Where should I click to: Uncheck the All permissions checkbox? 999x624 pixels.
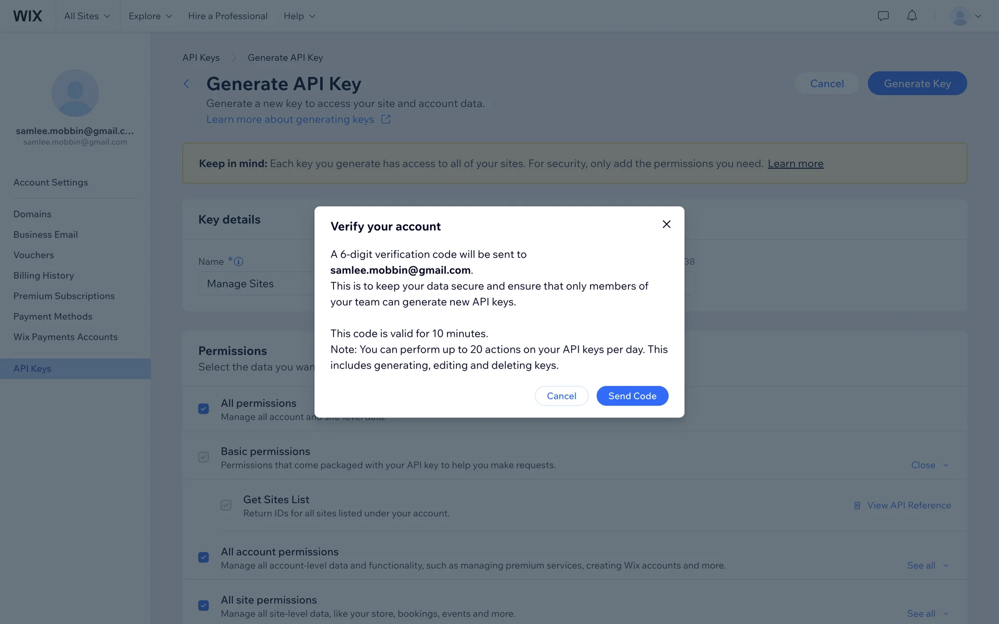tap(203, 409)
